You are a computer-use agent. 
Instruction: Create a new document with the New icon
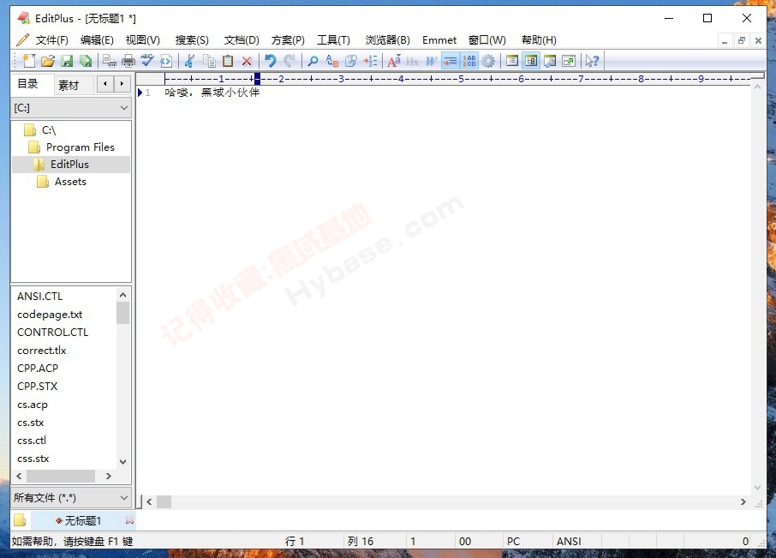point(29,61)
